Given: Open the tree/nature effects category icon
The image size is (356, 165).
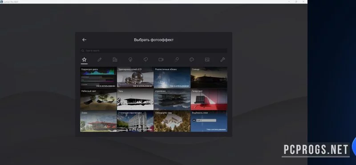Looking at the screenshot, I should point(146,60).
